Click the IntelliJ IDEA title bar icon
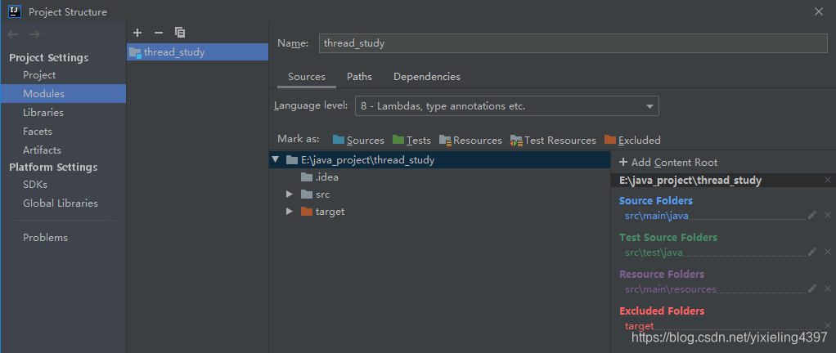The image size is (836, 353). point(15,11)
